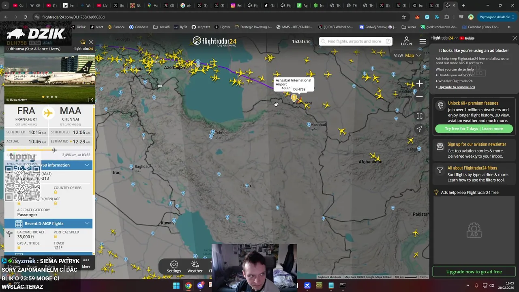Viewport: 519px width, 292px height.
Task: Zoom in the map with the plus button
Action: point(420,84)
